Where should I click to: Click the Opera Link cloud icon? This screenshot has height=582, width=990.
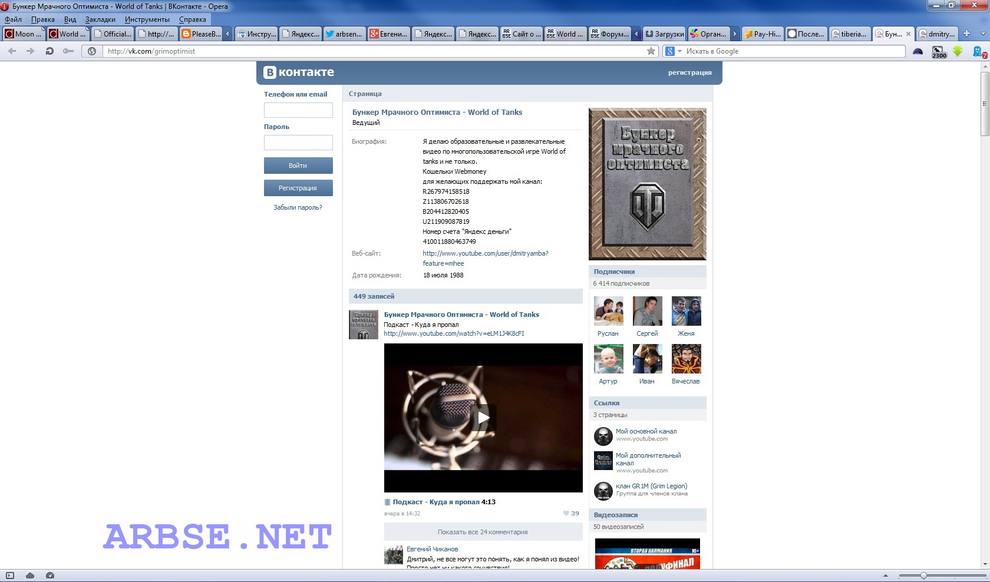point(30,576)
